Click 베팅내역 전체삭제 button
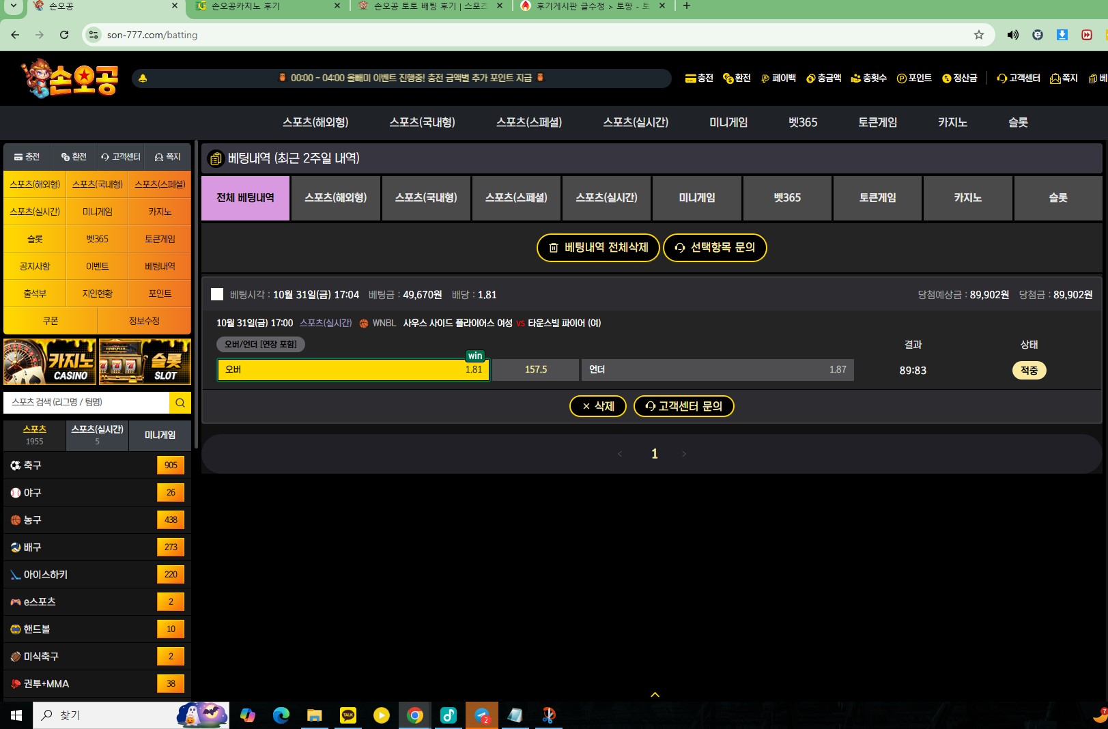The image size is (1108, 729). pos(598,247)
